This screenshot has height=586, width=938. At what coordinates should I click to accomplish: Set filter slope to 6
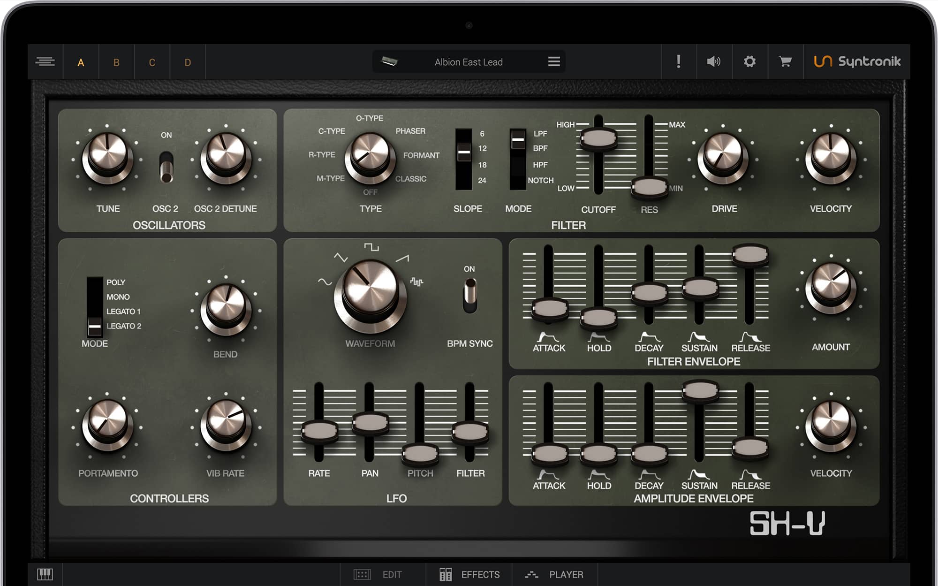(x=482, y=134)
